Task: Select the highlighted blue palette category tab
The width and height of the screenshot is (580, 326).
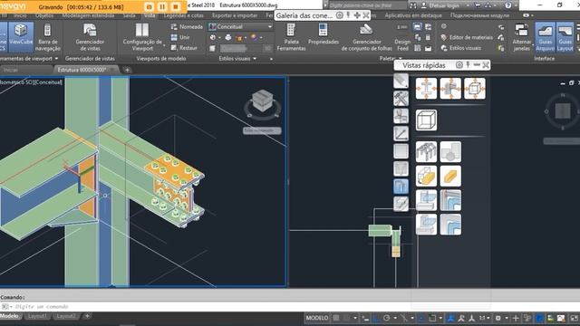Action: pyautogui.click(x=401, y=186)
